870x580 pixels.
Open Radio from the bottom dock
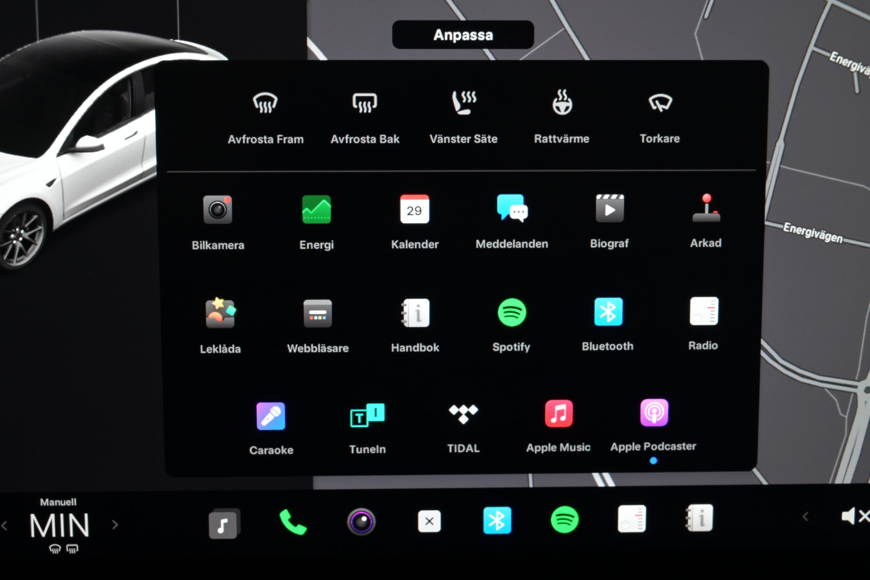pos(632,519)
